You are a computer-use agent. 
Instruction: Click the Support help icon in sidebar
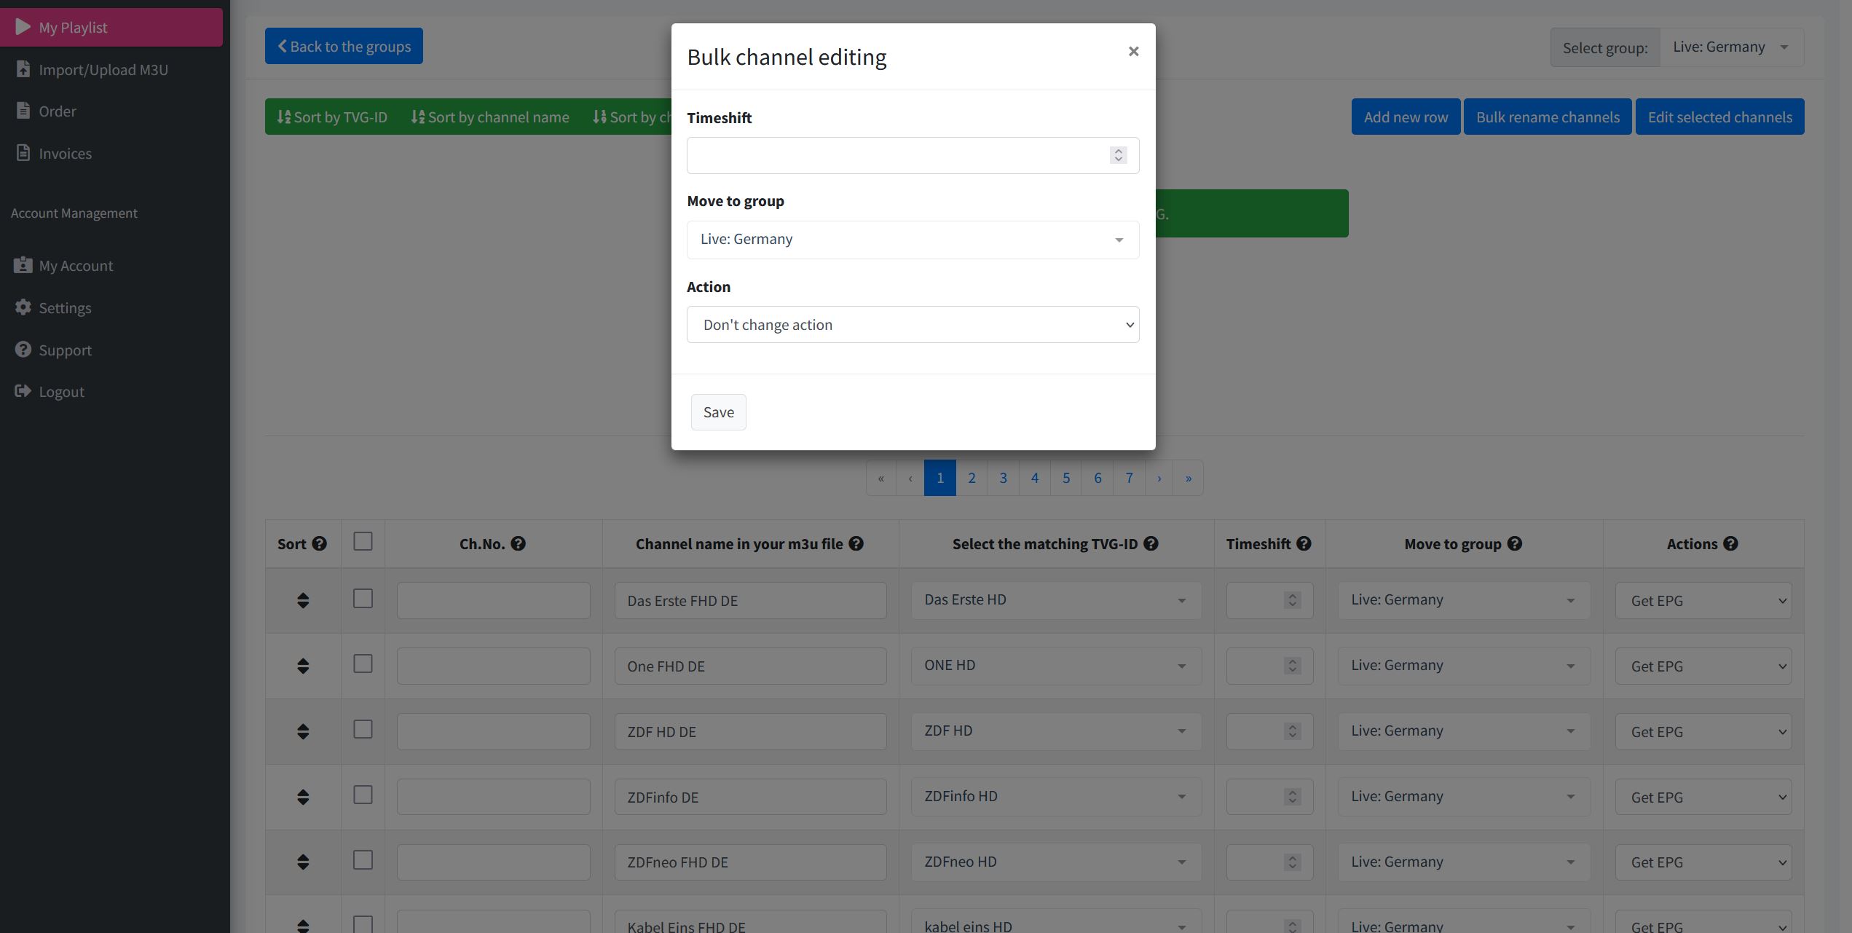point(23,349)
